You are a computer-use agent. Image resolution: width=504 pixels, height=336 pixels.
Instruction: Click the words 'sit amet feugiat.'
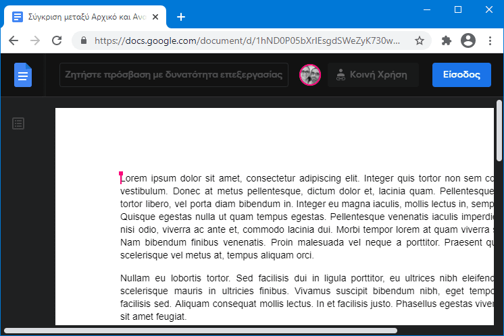(x=153, y=316)
